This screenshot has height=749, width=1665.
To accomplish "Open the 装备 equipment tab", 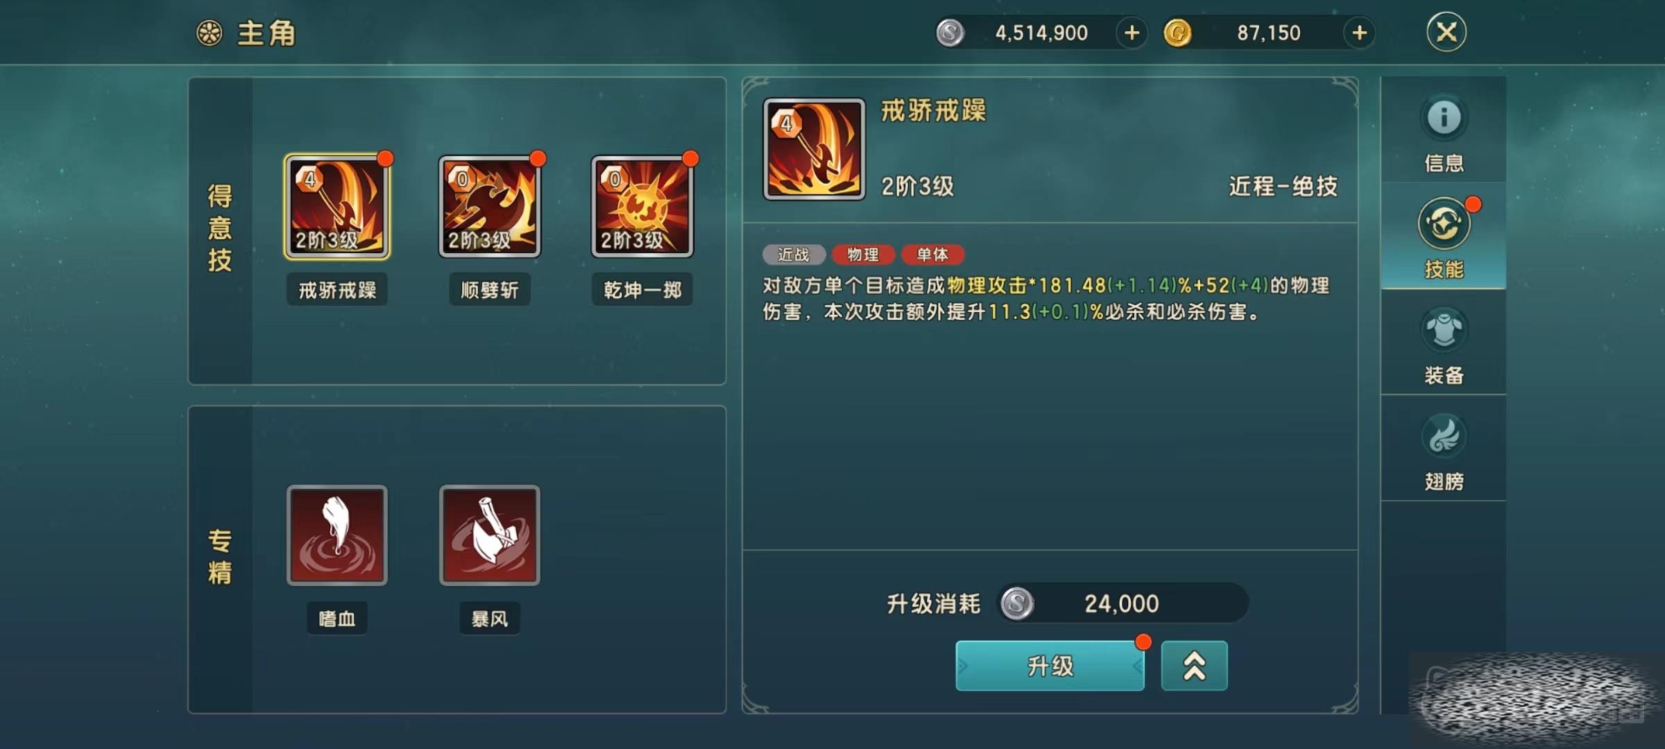I will coord(1444,343).
